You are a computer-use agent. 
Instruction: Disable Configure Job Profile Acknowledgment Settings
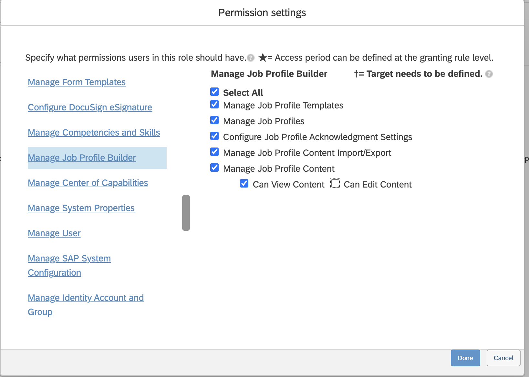[x=214, y=137]
